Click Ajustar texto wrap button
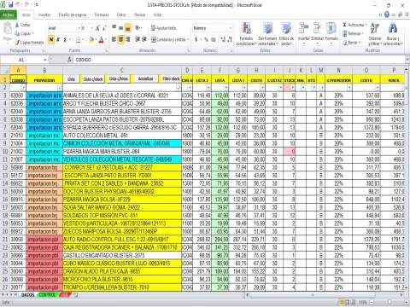This screenshot has height=307, width=410. tap(164, 28)
